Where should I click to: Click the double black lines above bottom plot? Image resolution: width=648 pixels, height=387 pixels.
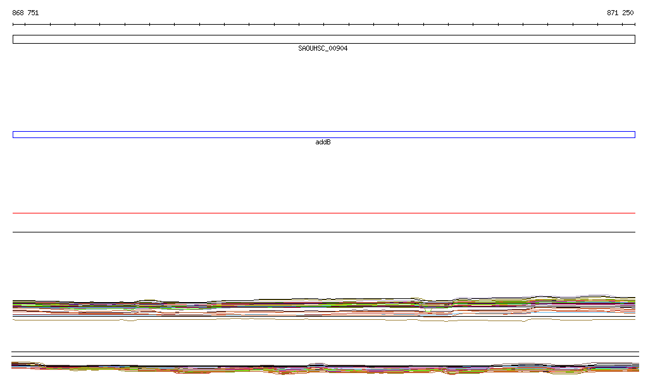323,354
